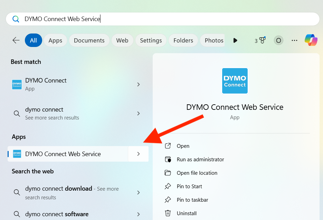Open the Copilot icon
The width and height of the screenshot is (323, 220).
click(x=311, y=40)
